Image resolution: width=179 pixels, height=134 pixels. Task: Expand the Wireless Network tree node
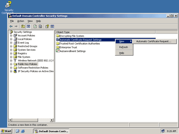coord(11,61)
